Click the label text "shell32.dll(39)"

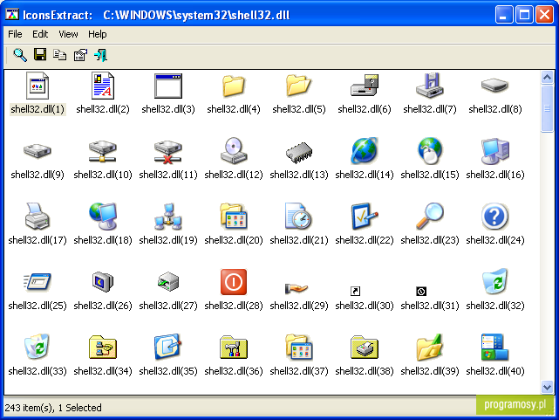pos(430,371)
